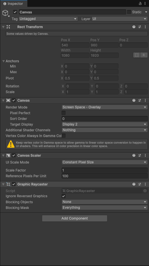The width and height of the screenshot is (149, 266).
Task: Open Canvas Scaler more options menu
Action: [x=145, y=155]
